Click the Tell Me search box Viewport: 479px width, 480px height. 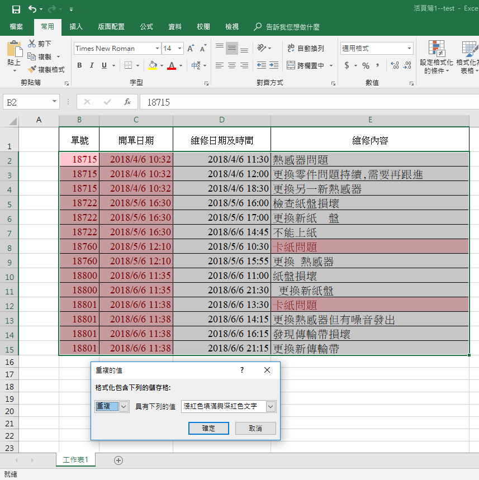[287, 27]
